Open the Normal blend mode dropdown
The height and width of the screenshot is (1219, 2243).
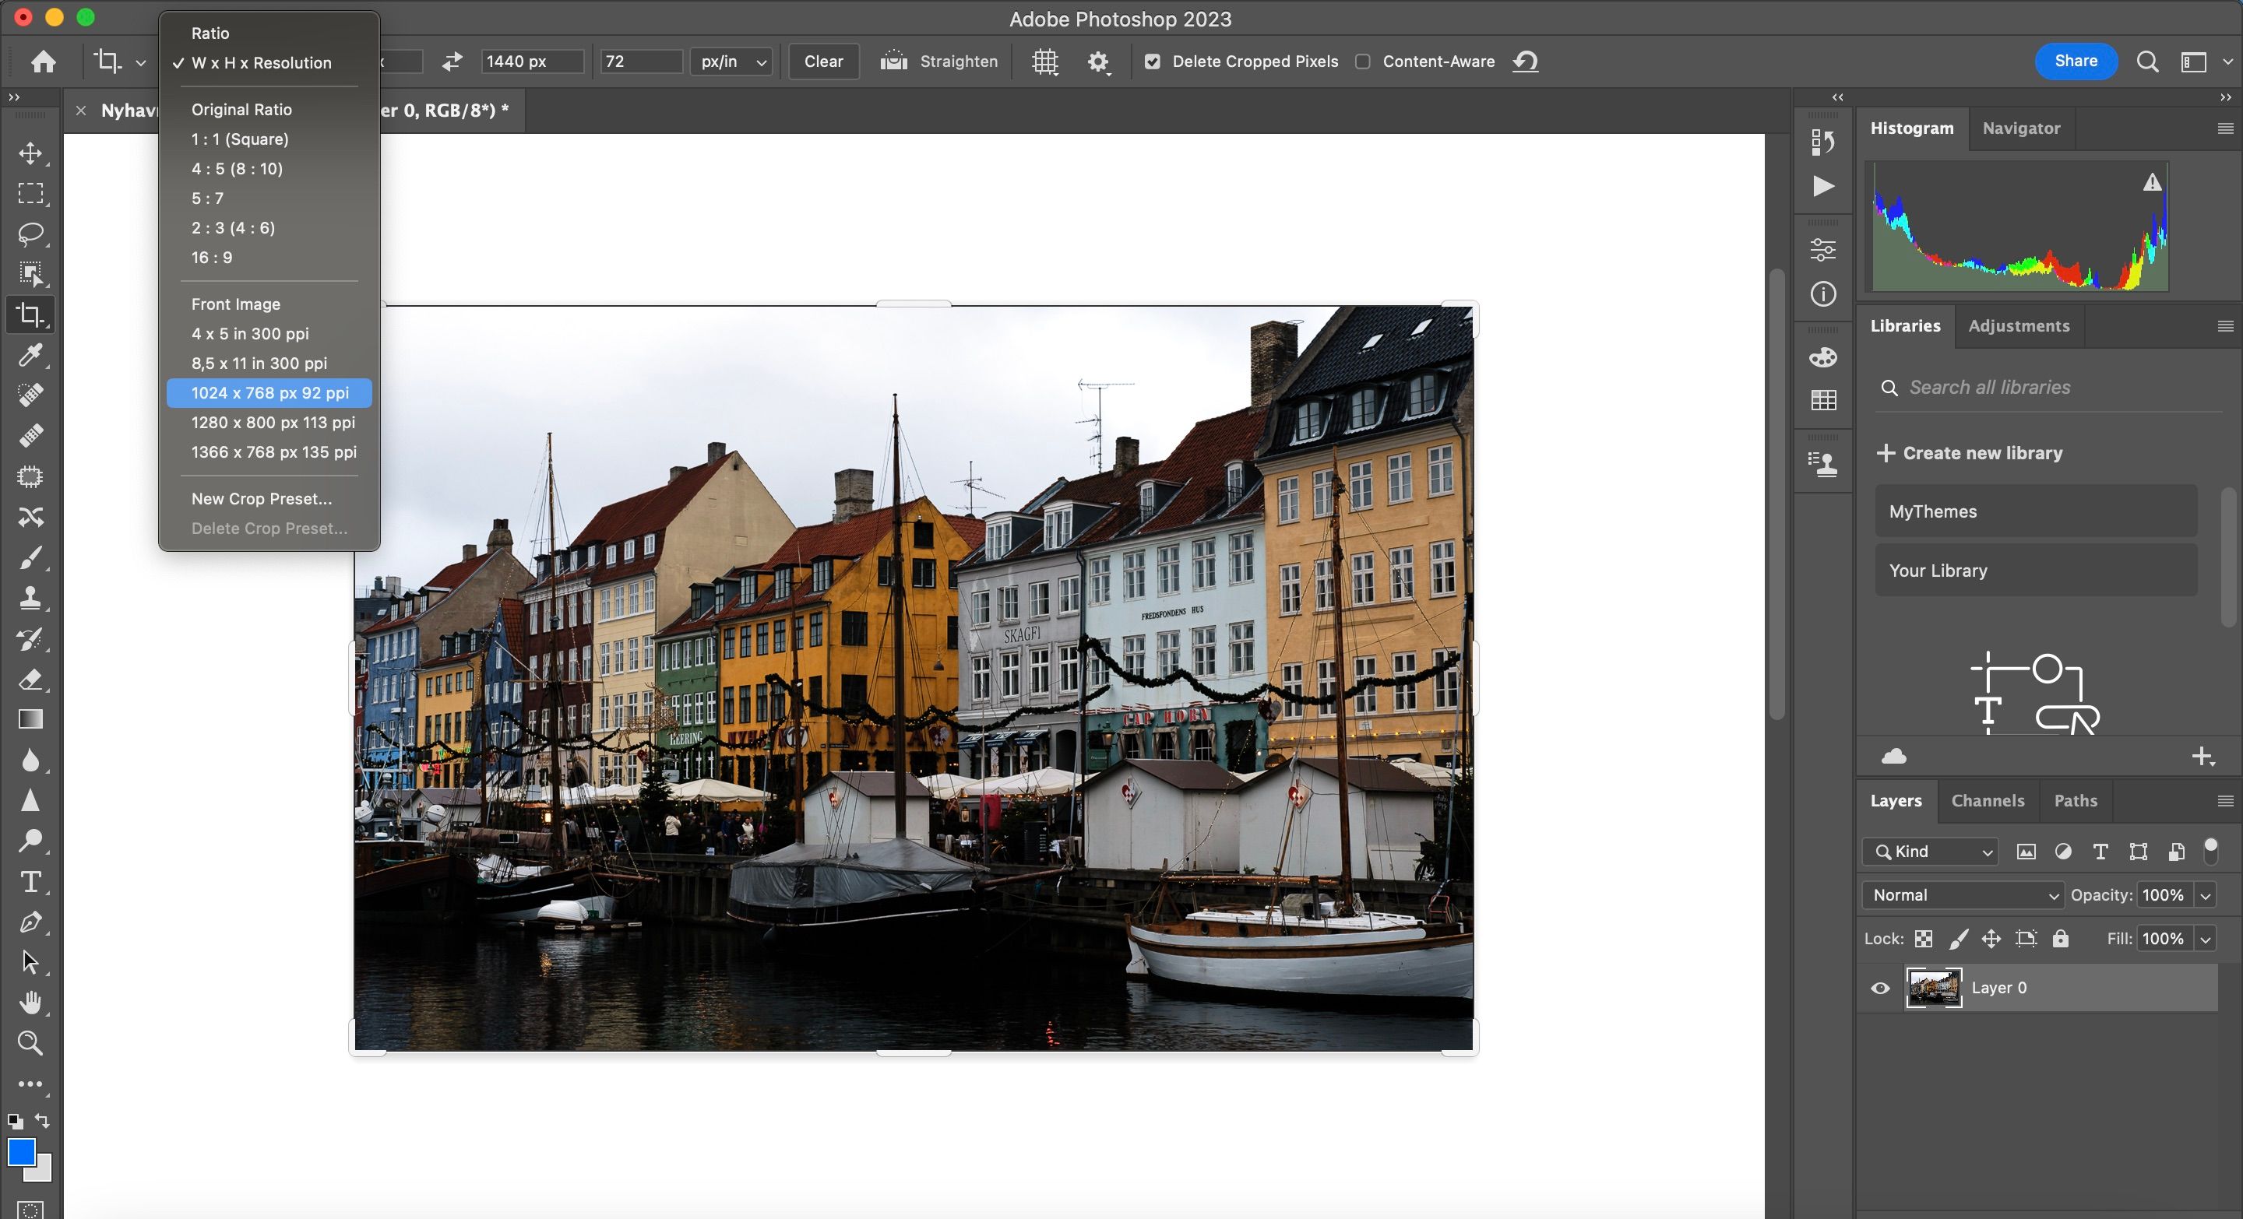pyautogui.click(x=1962, y=894)
